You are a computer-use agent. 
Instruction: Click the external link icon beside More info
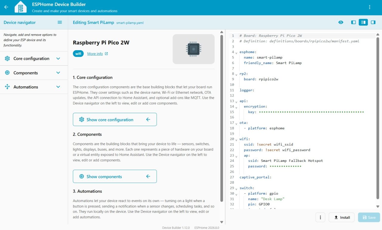(107, 54)
